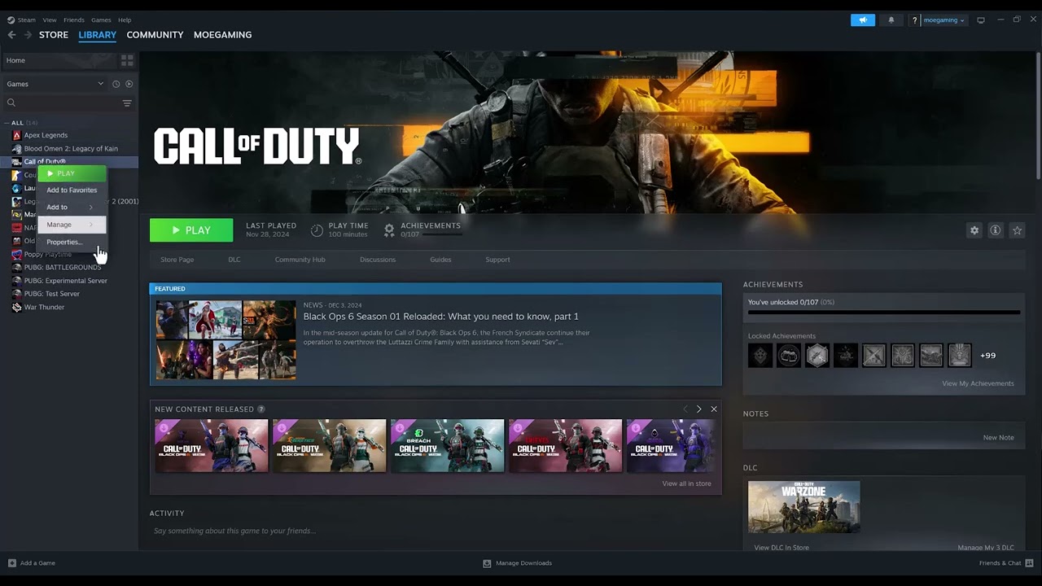Expand the Manage submenu
Screen dimensions: 1042x586
coord(72,225)
